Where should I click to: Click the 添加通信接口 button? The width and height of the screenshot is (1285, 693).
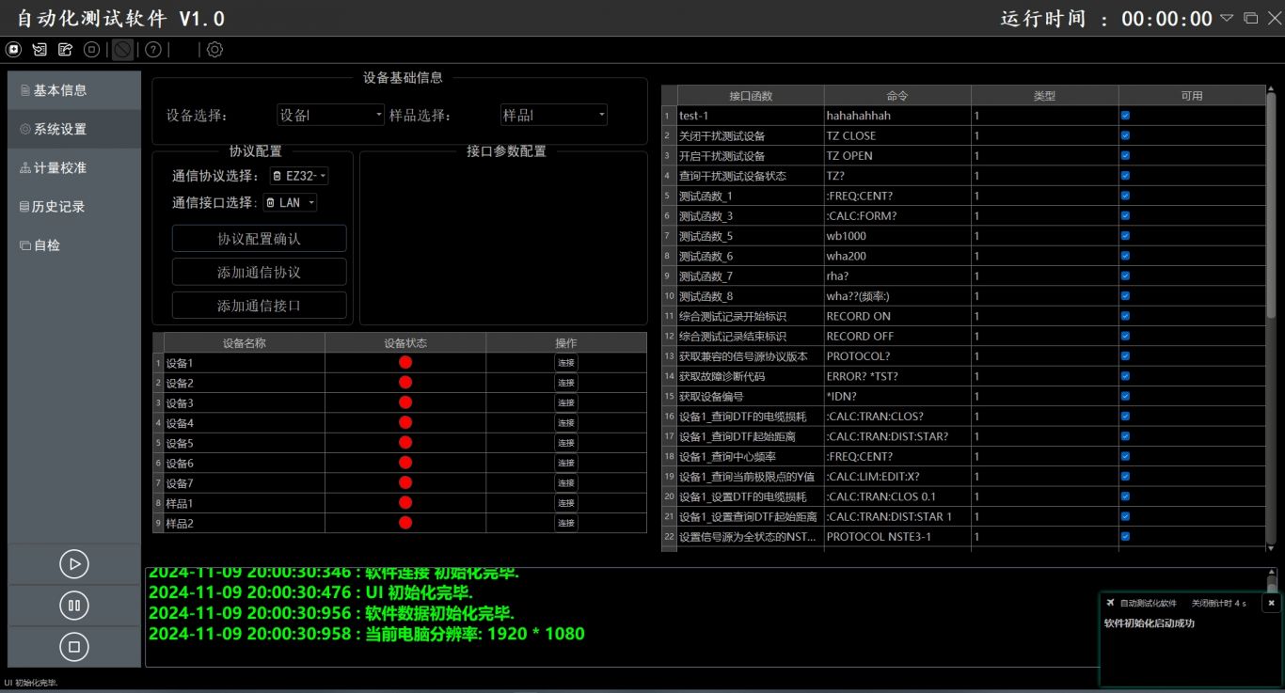pos(259,306)
